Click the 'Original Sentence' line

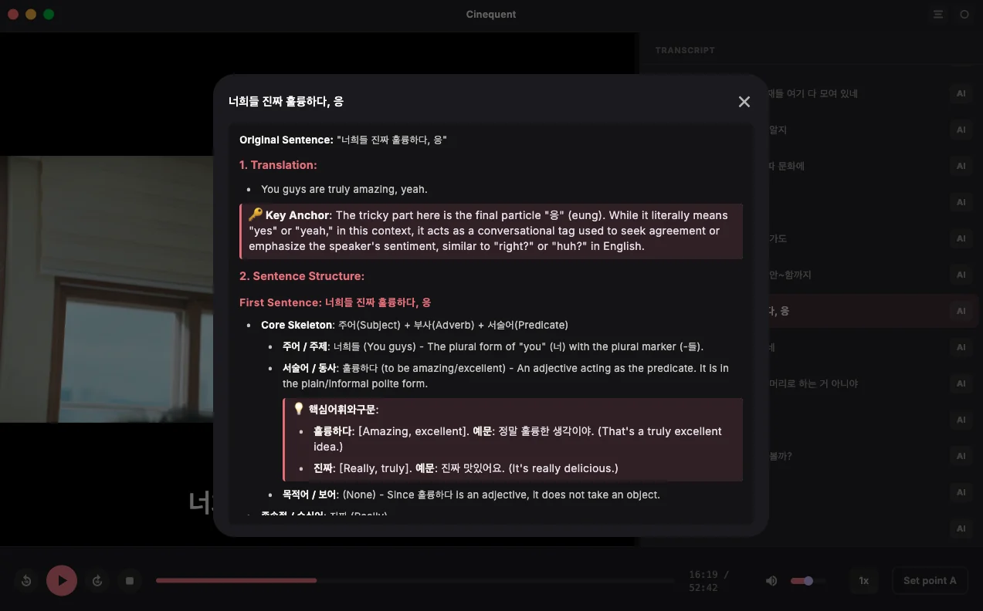(343, 140)
